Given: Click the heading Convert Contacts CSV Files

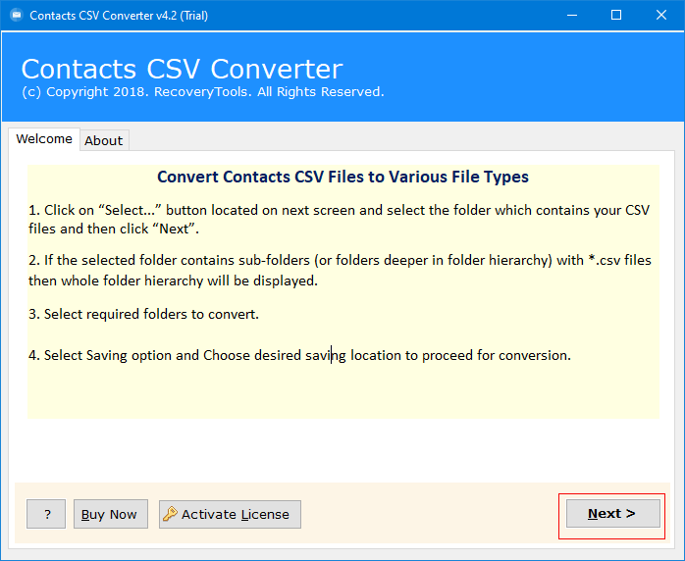Looking at the screenshot, I should point(342,178).
